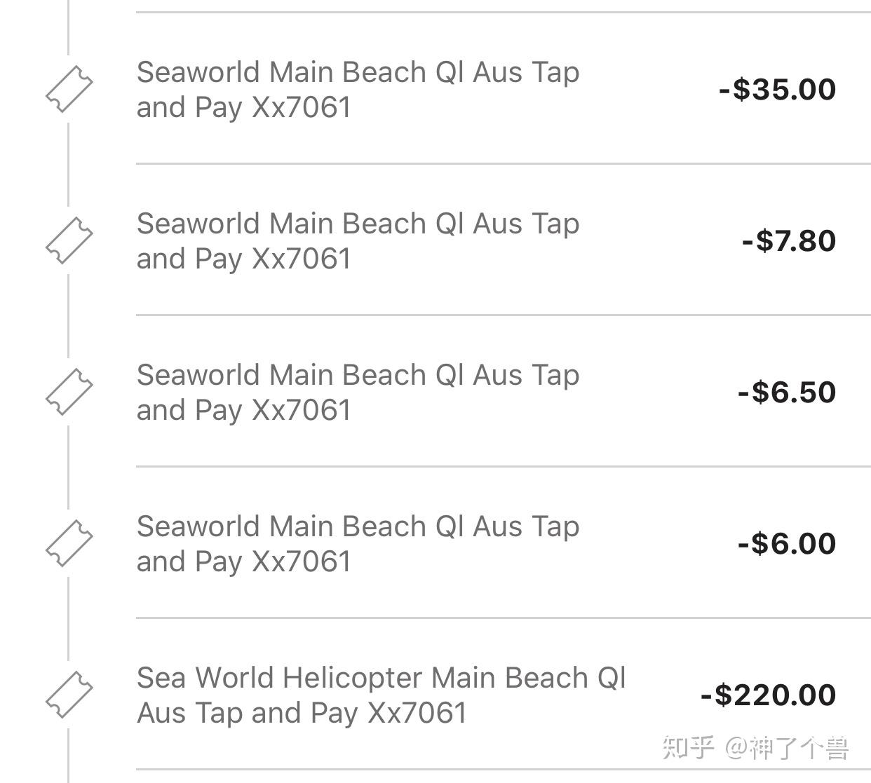
Task: Select 'Sea World Helicopter Main Beach Ql' text line
Action: [x=381, y=678]
